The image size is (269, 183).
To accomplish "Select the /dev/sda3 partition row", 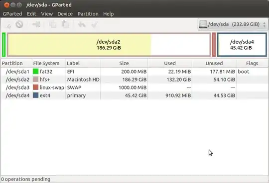I will coord(134,88).
